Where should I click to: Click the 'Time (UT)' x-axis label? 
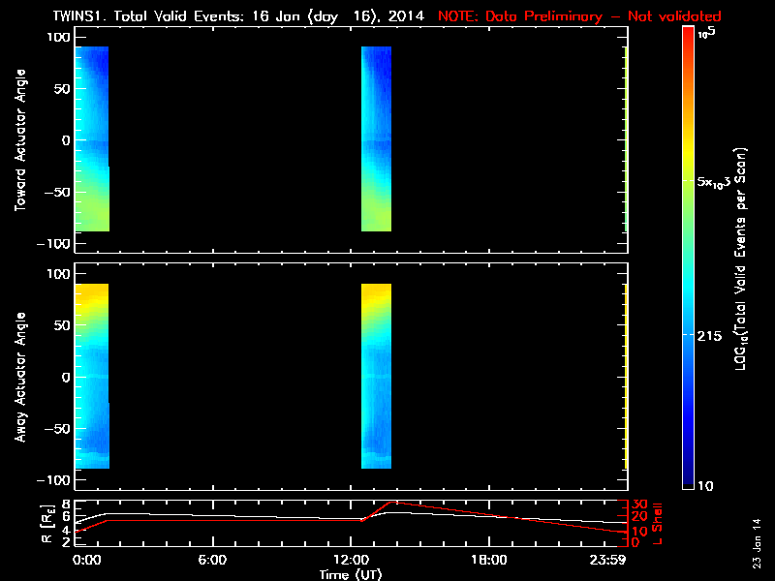point(350,574)
